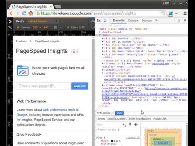The height and width of the screenshot is (146, 195).
Task: Click the blue ANALYZE button
Action: coord(80,86)
